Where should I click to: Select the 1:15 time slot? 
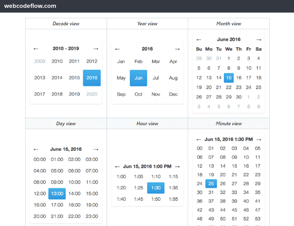point(173,177)
